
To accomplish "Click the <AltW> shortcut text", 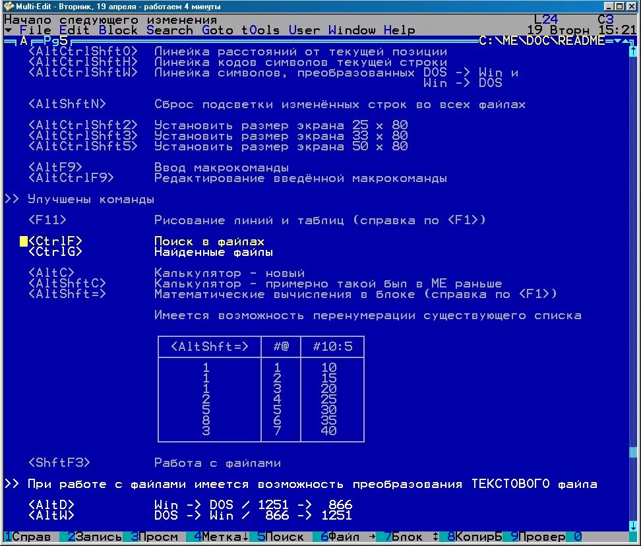I will tap(51, 516).
